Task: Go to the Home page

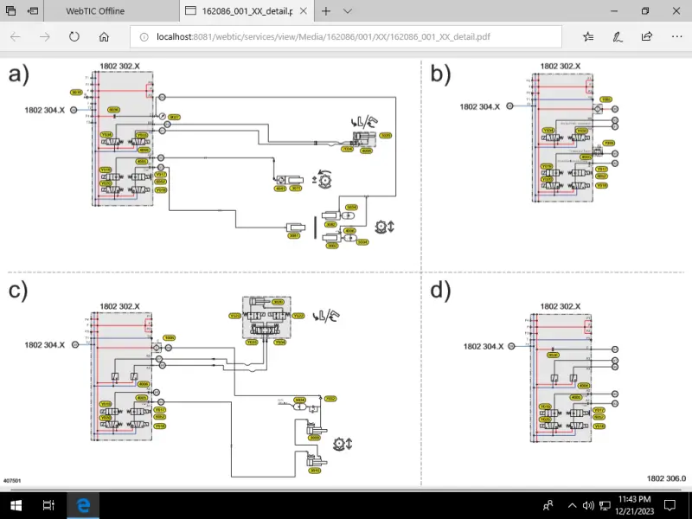Action: (x=104, y=37)
